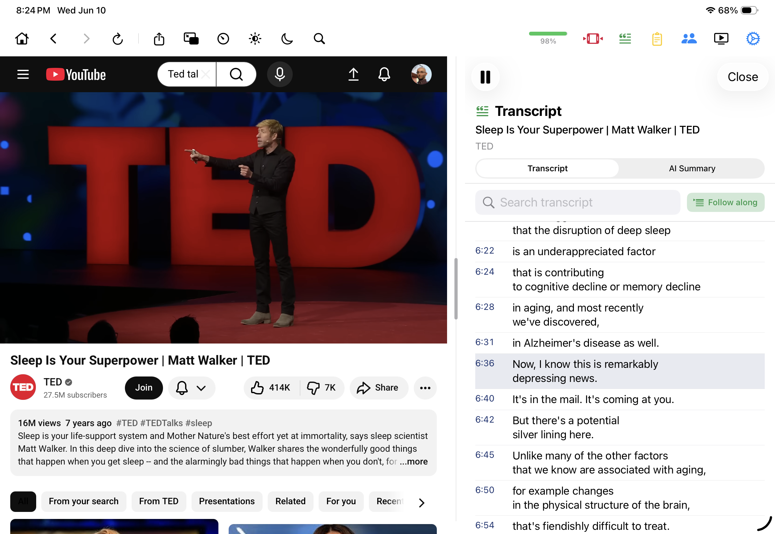Select the Related chip
Screen dimensions: 775x534
tap(290, 501)
